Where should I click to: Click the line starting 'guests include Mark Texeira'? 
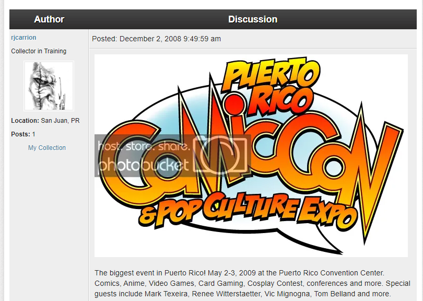pyautogui.click(x=242, y=294)
